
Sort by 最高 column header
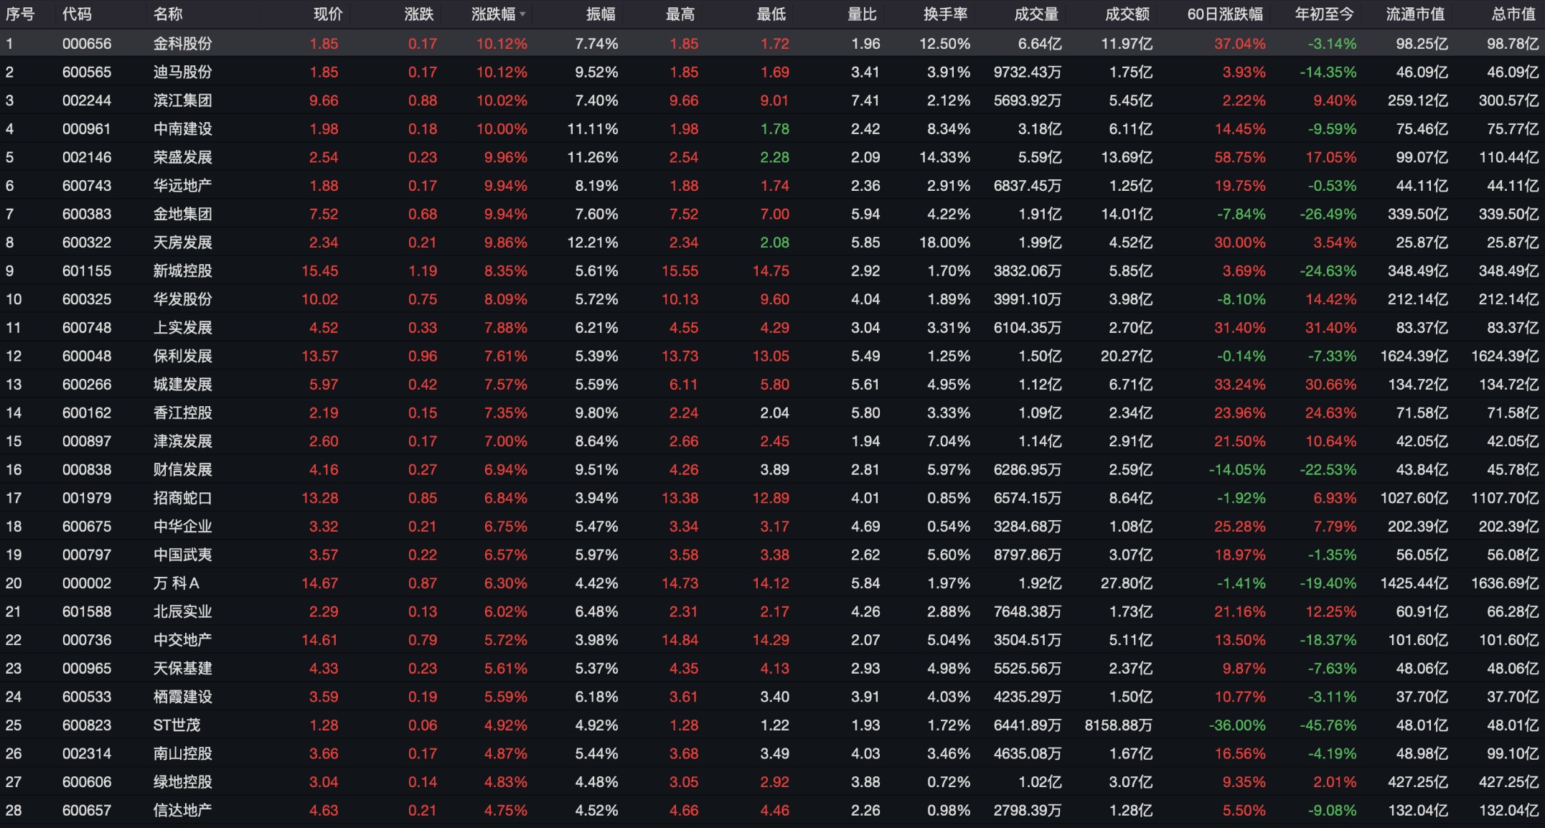[680, 14]
